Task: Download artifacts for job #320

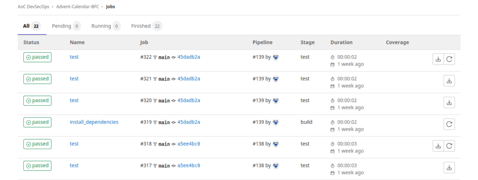Action: point(449,102)
